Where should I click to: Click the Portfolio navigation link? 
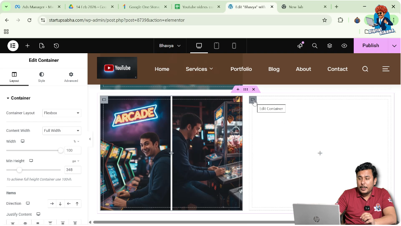(241, 69)
